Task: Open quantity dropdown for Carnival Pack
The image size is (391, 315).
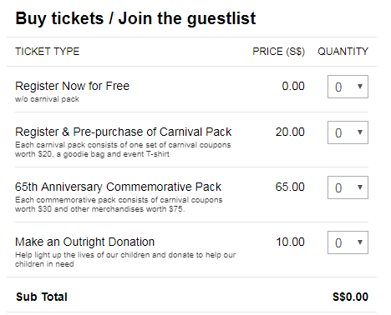Action: (348, 132)
